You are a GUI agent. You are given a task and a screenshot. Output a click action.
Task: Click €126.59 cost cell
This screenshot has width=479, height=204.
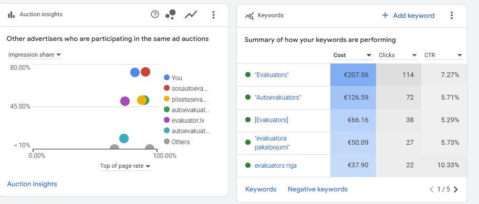click(x=353, y=97)
